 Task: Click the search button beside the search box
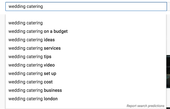(169, 6)
